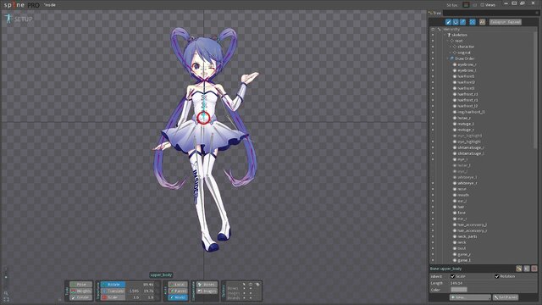Collapse the skeleton node

pos(445,35)
